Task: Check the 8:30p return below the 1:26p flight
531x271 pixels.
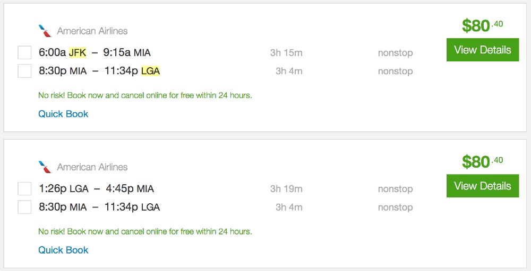Action: click(x=24, y=207)
